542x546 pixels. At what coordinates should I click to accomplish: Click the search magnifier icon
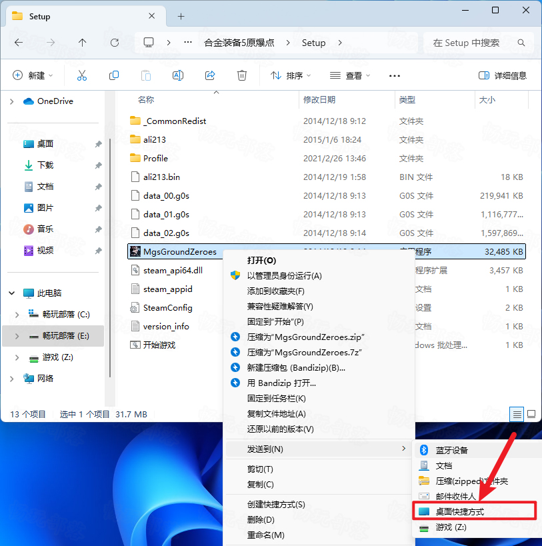coord(521,43)
